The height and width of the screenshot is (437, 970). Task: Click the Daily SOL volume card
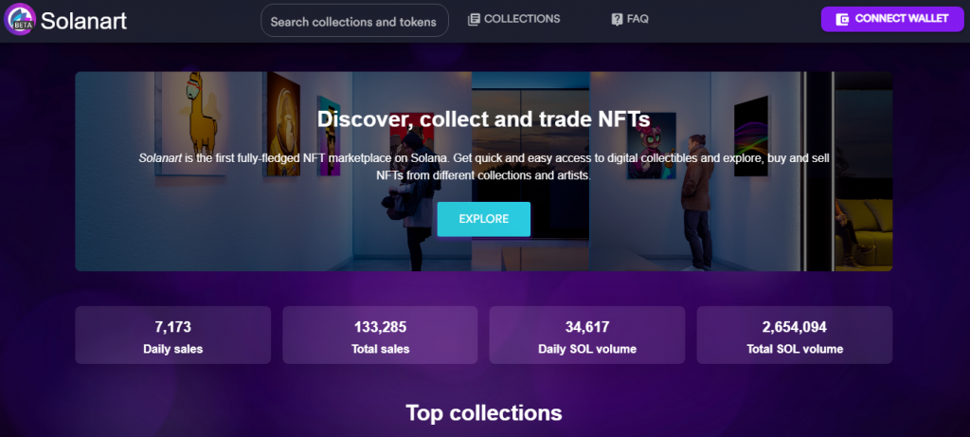tap(587, 335)
